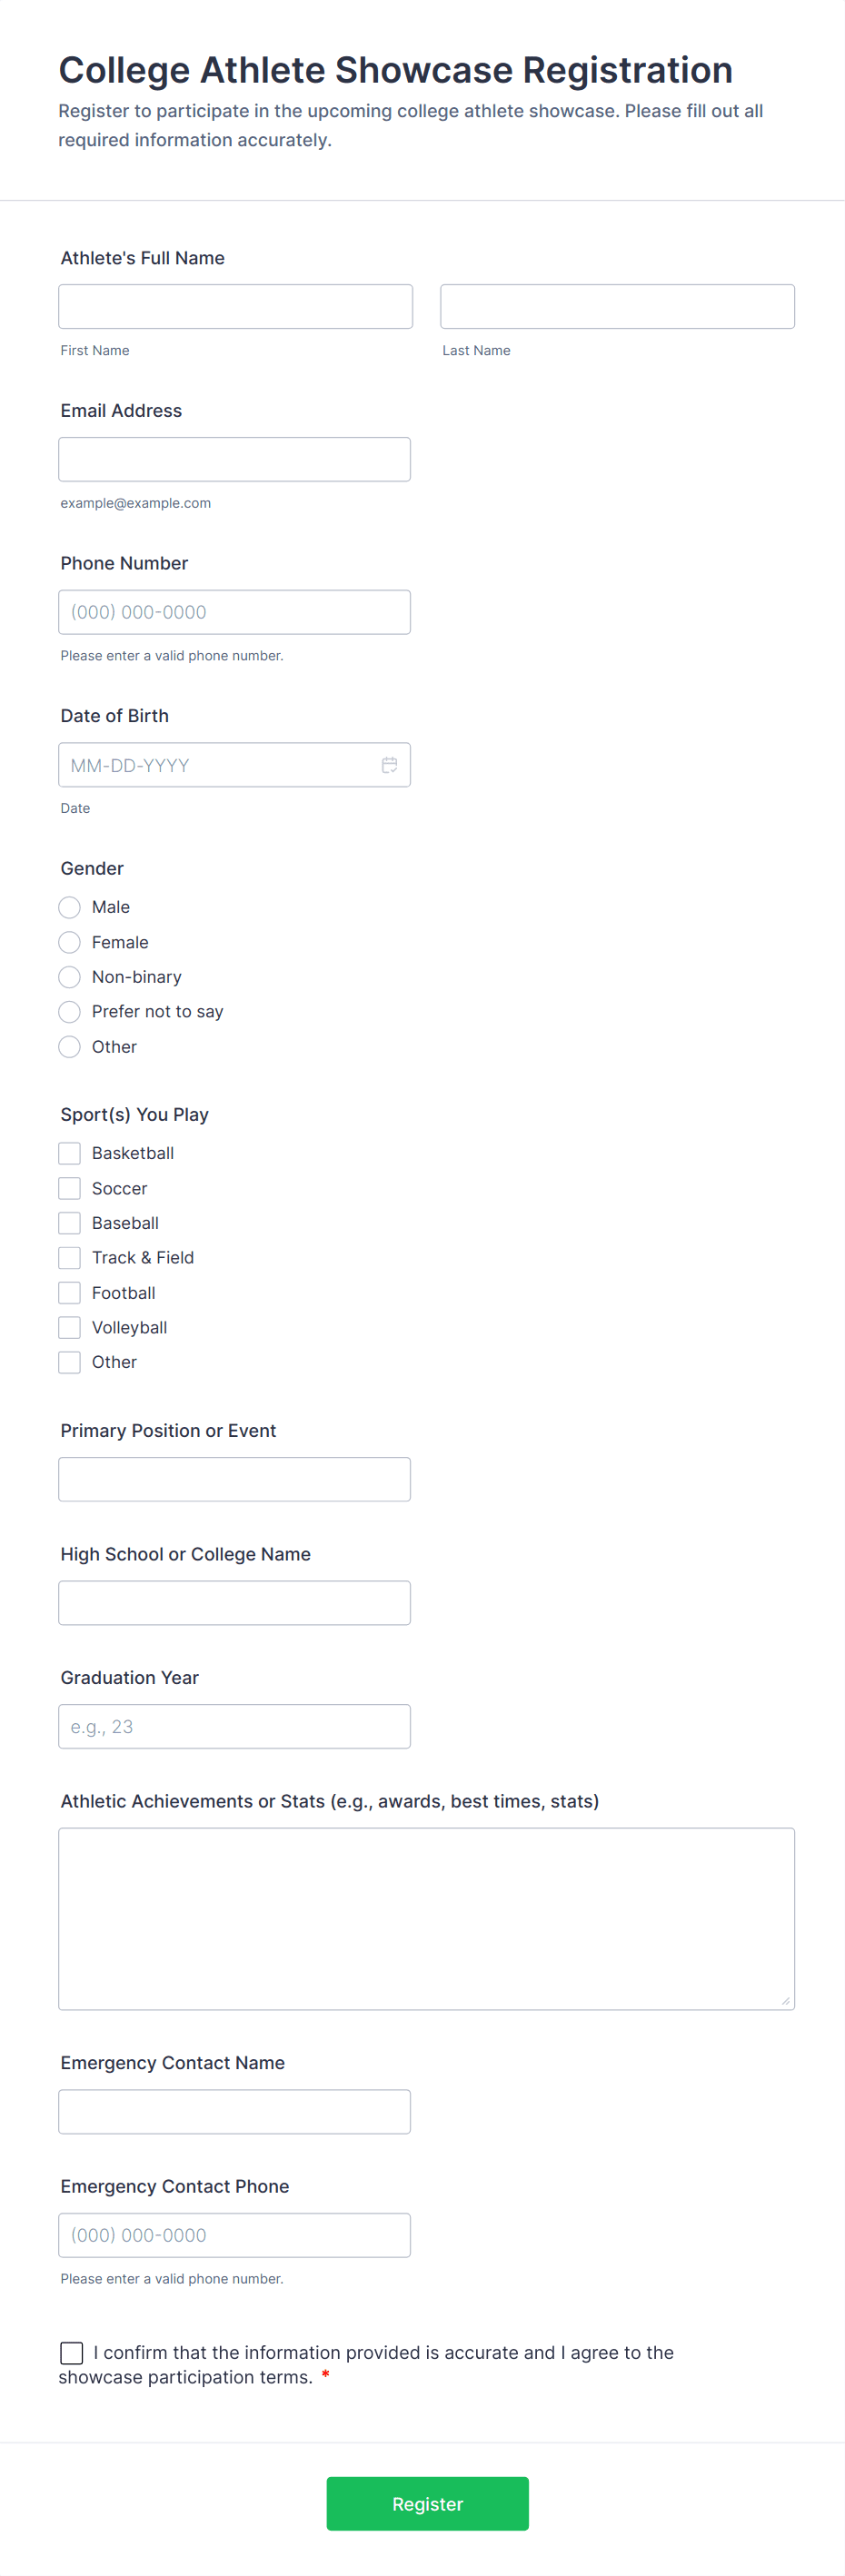Screen dimensions: 845x2576
Task: Select the Male gender option
Action: tap(69, 907)
